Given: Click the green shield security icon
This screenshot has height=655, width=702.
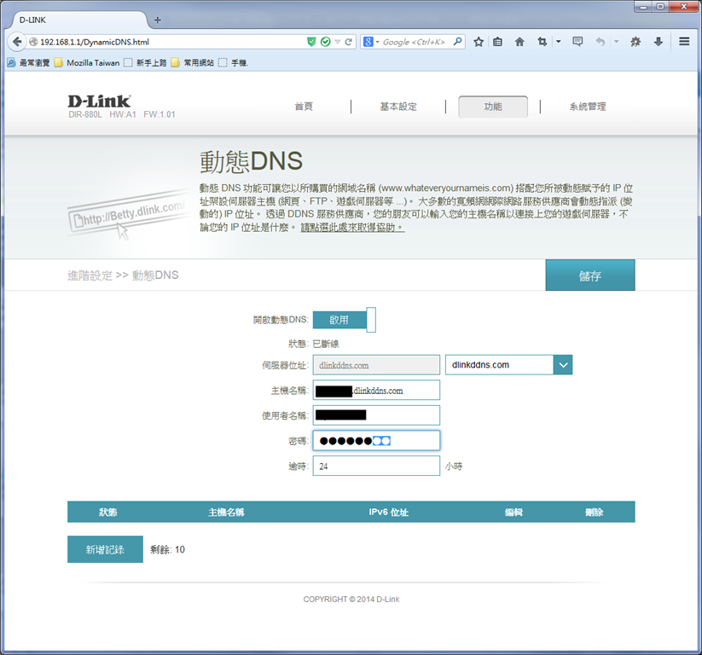Looking at the screenshot, I should click(x=311, y=42).
